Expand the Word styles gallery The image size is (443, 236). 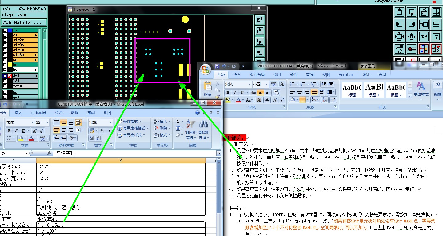(410, 96)
